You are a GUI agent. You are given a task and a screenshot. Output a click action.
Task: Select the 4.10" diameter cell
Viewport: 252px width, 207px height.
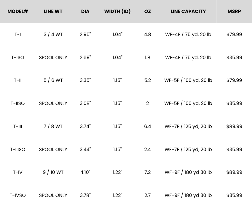85,172
